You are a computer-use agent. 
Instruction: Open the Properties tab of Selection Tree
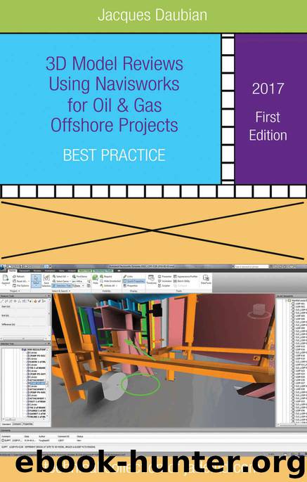[27, 424]
